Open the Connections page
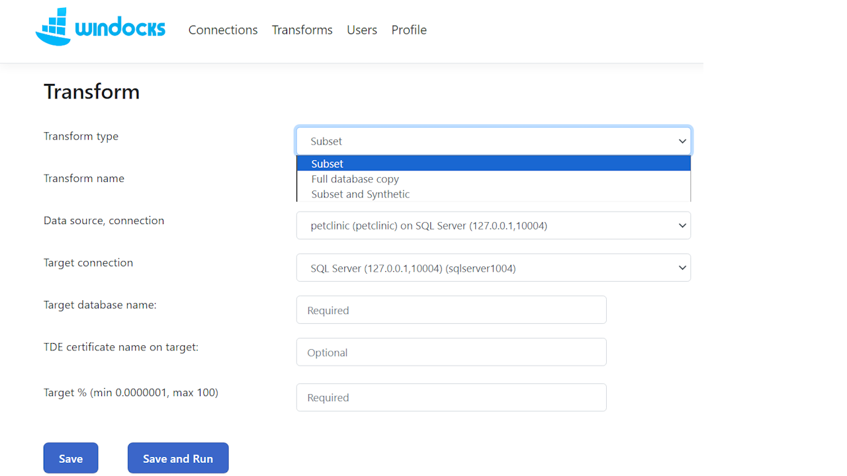Image resolution: width=847 pixels, height=476 pixels. click(223, 30)
